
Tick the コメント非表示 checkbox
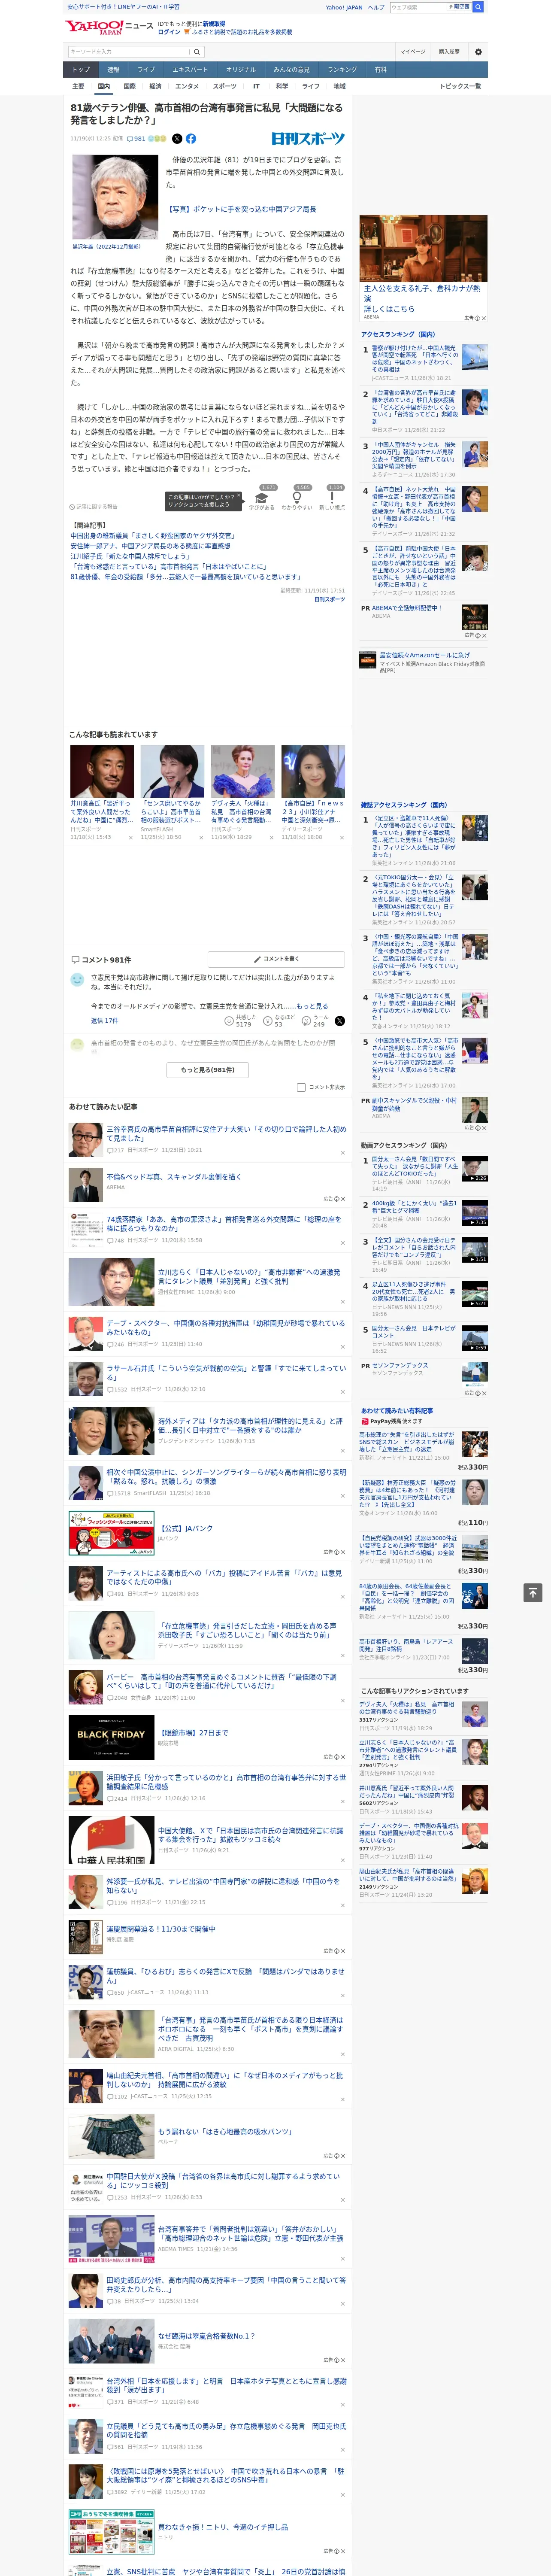[301, 1087]
